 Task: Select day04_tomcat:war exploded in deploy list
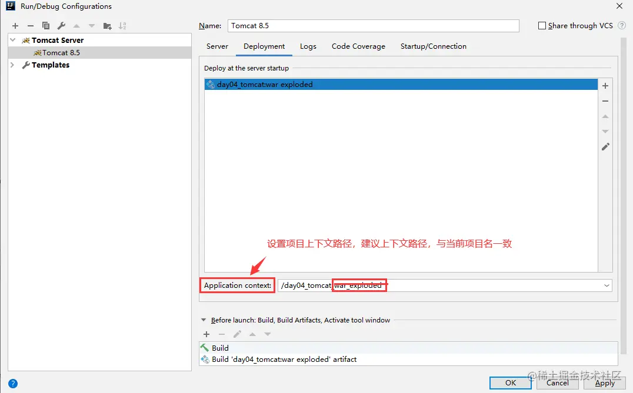point(401,84)
